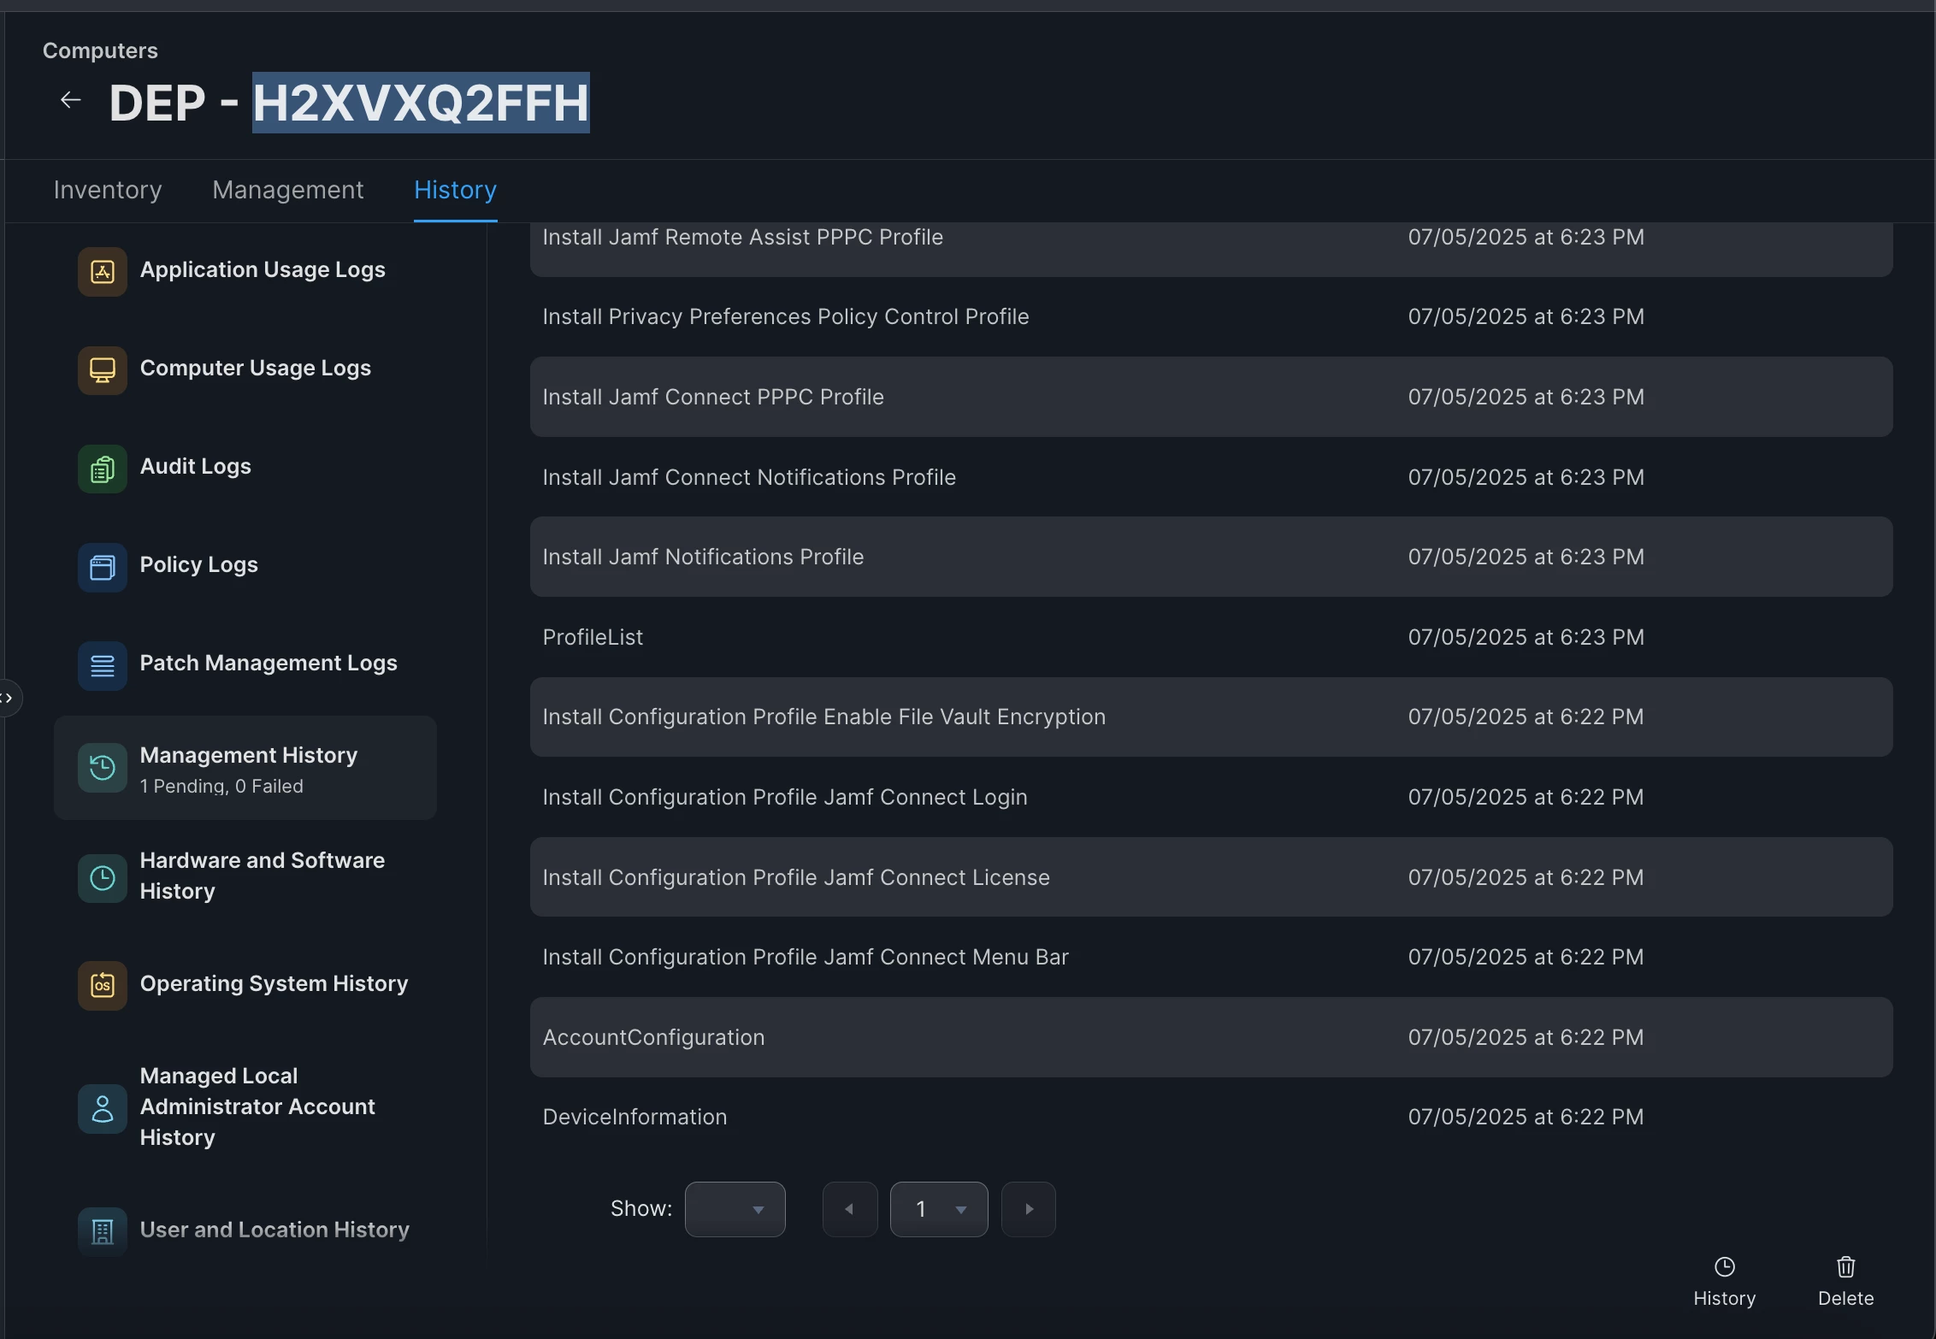The height and width of the screenshot is (1339, 1936).
Task: Open Application Usage Logs icon
Action: tap(103, 271)
